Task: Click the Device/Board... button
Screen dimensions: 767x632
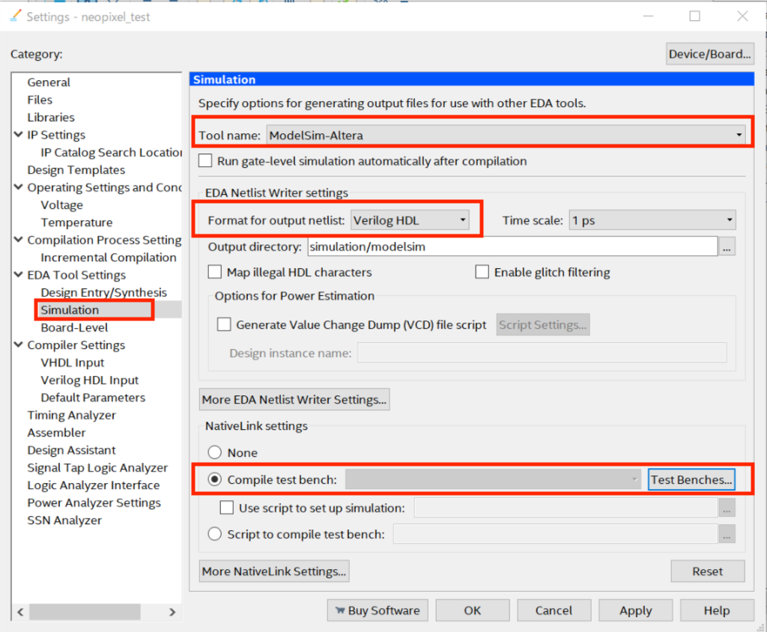Action: pos(709,54)
